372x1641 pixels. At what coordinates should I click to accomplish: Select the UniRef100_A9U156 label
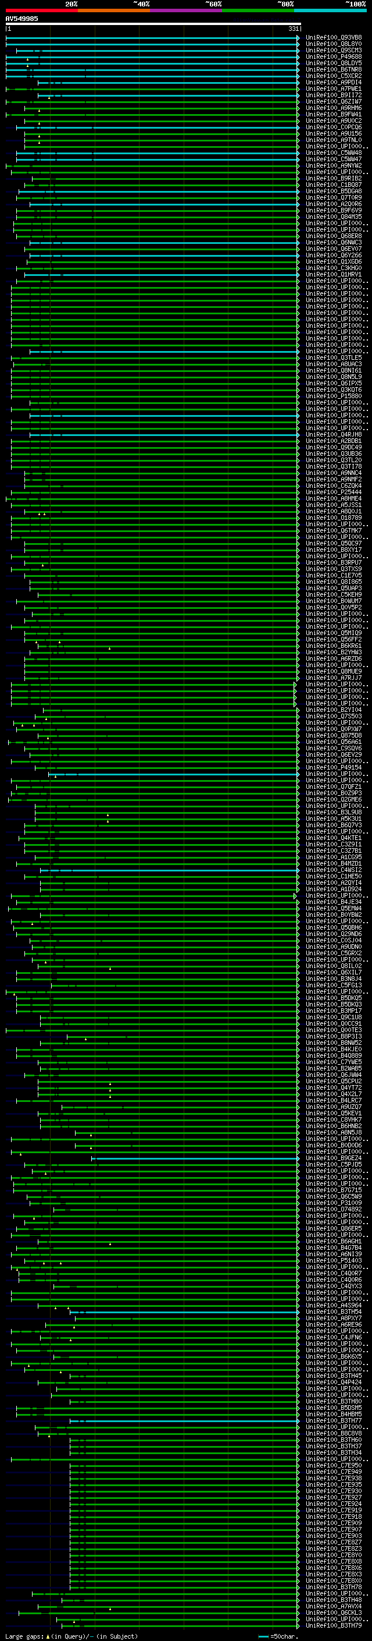[334, 133]
